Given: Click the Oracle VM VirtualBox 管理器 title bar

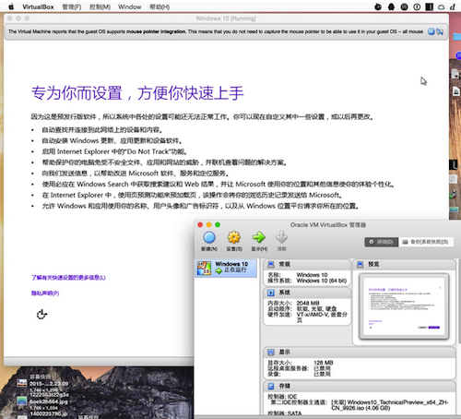Looking at the screenshot, I should 328,225.
